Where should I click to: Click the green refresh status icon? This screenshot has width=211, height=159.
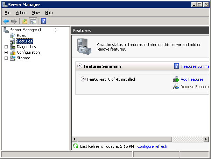[75, 146]
